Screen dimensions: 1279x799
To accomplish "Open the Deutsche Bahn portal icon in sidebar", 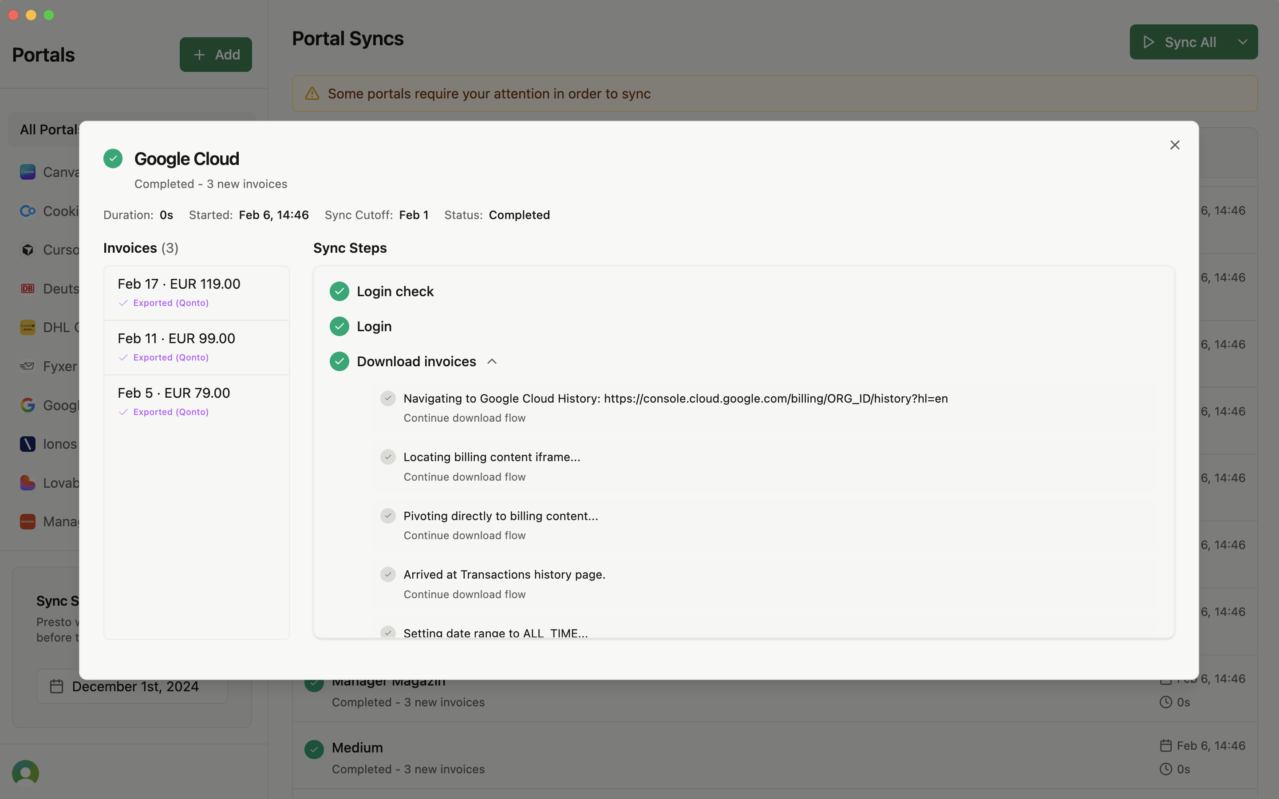I will click(28, 289).
